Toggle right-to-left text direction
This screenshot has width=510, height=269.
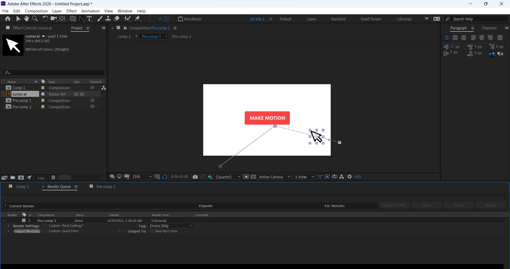(500, 54)
